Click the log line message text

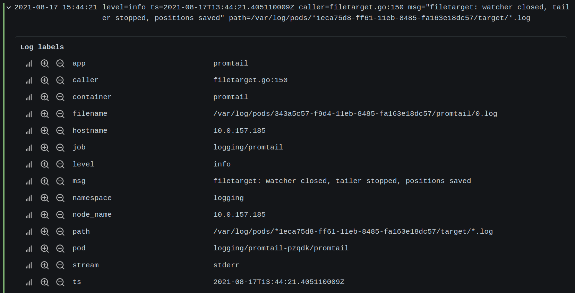coord(336,12)
